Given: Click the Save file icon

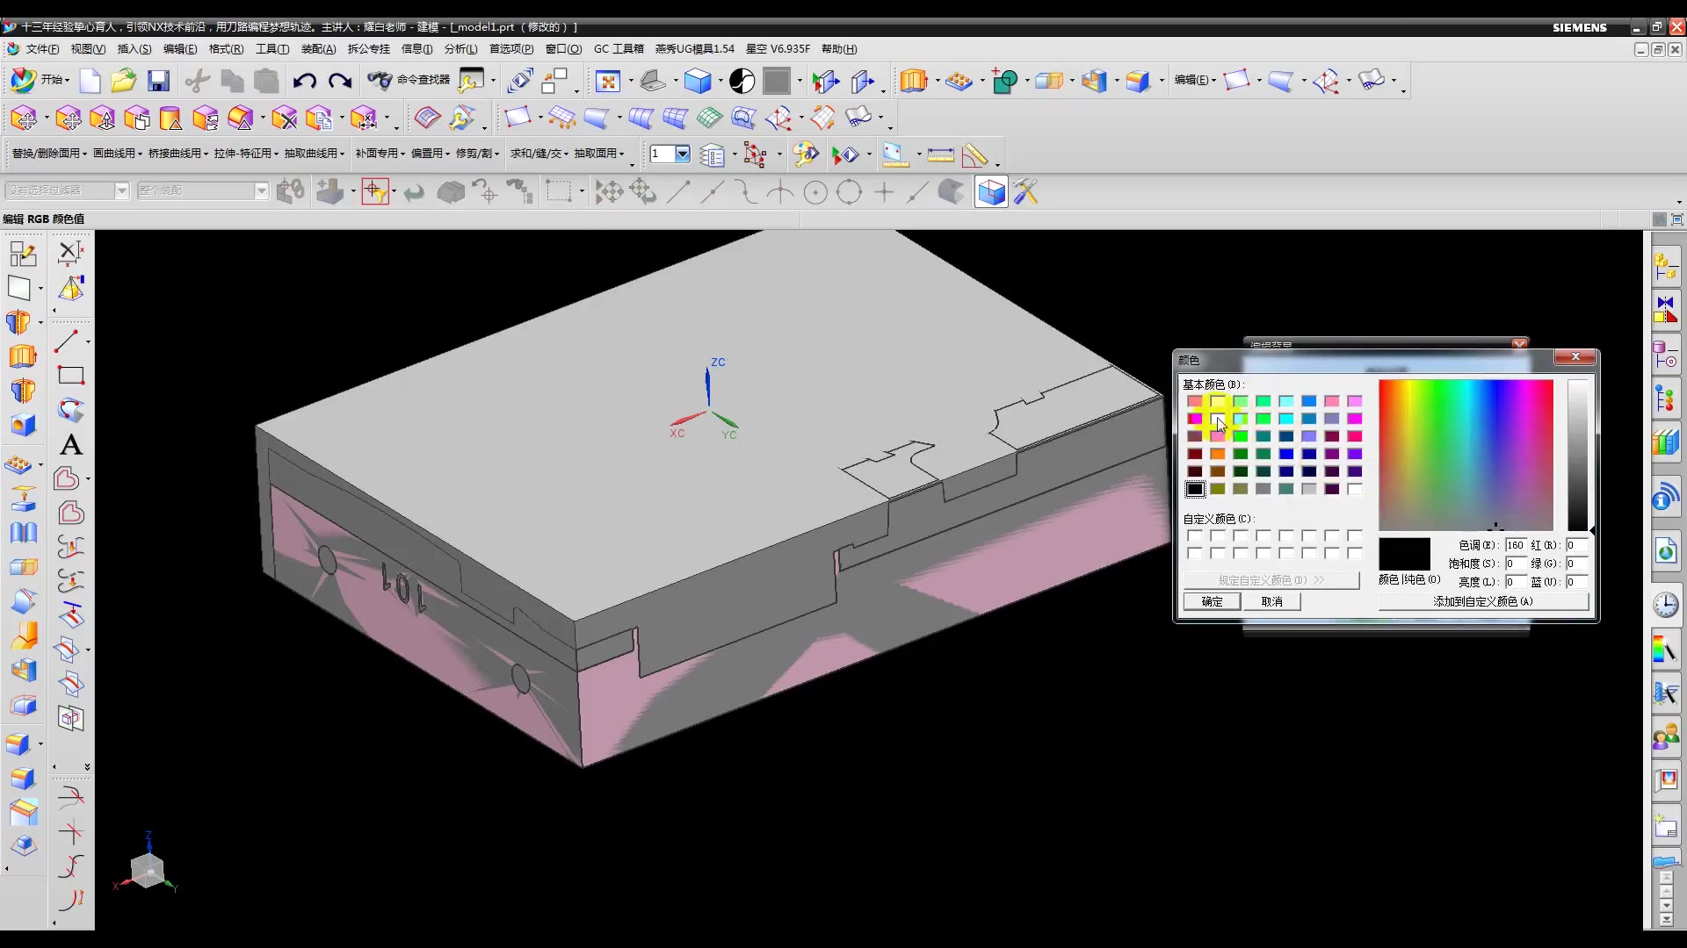Looking at the screenshot, I should click(158, 81).
